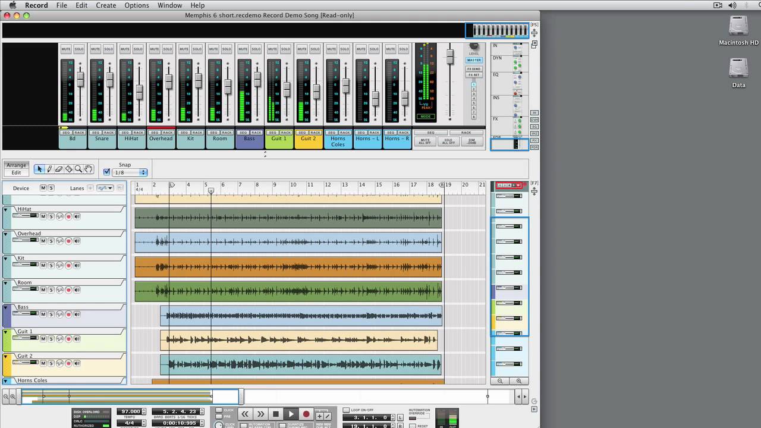This screenshot has height=428, width=761.
Task: Toggle the Snap checkbox
Action: tap(107, 172)
